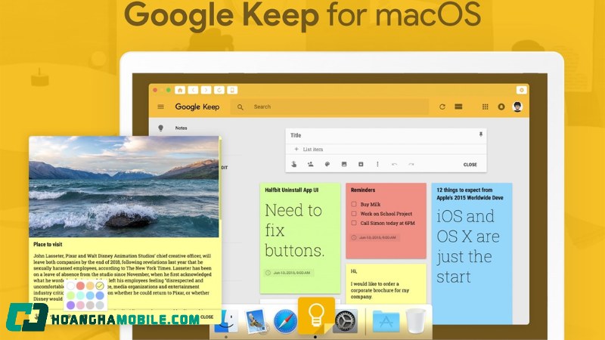Image resolution: width=605 pixels, height=340 pixels.
Task: Open the iOS and OS X blue note
Action: [471, 253]
